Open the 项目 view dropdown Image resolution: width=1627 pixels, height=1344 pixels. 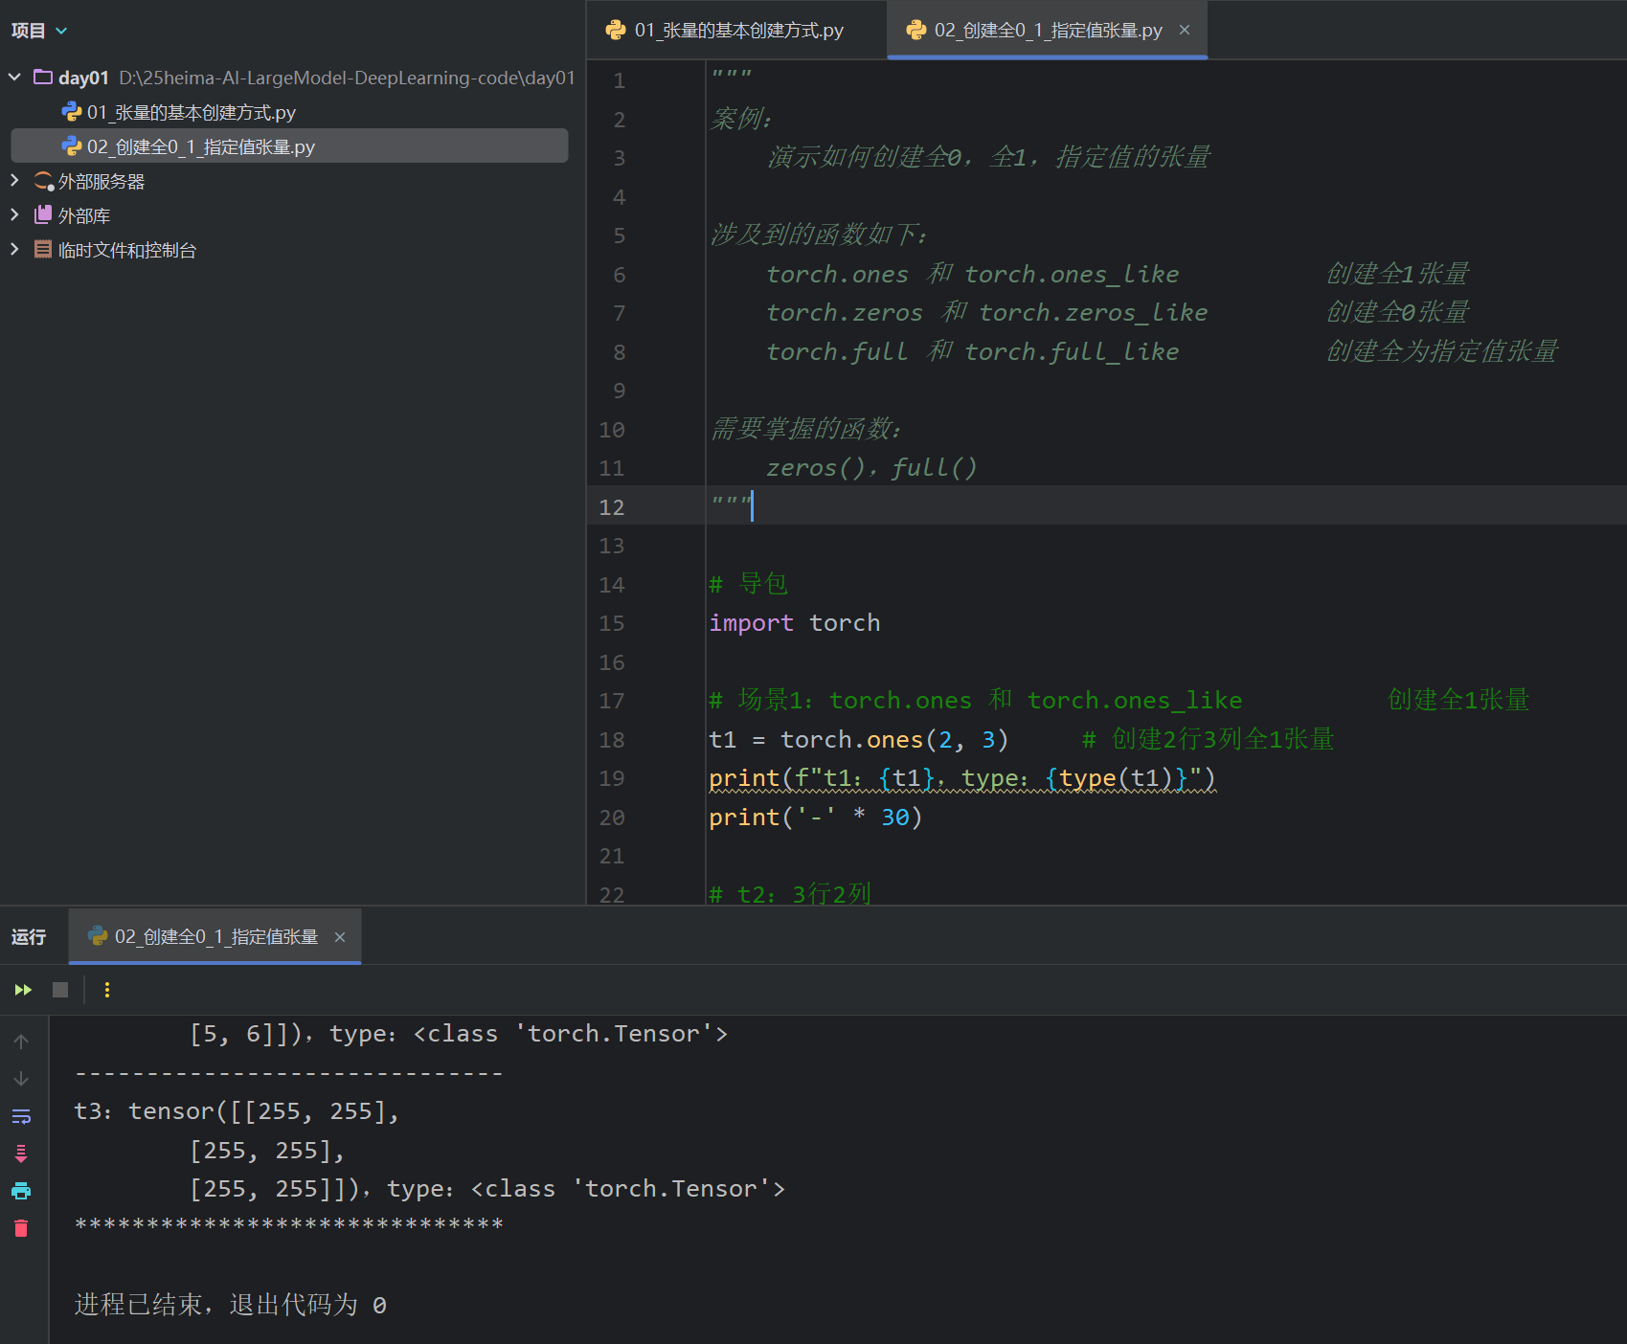coord(39,31)
